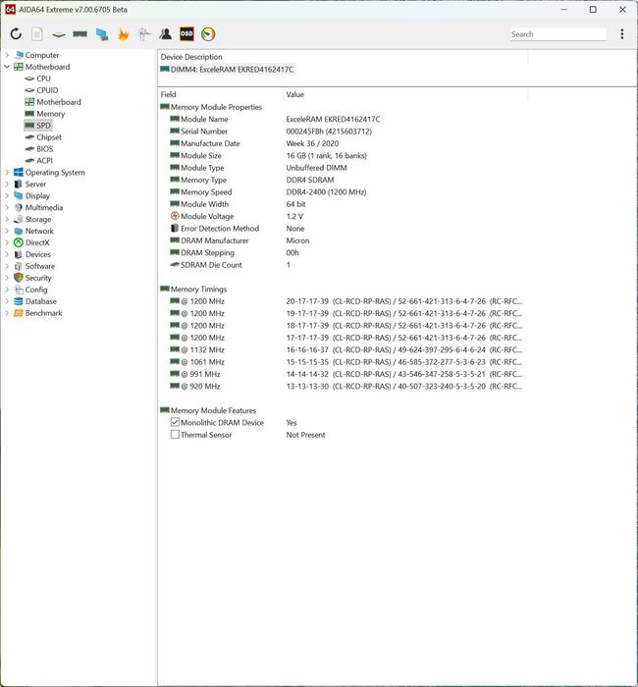Screen dimensions: 638x687
Task: Click the Memory Timings group header
Action: 193,290
